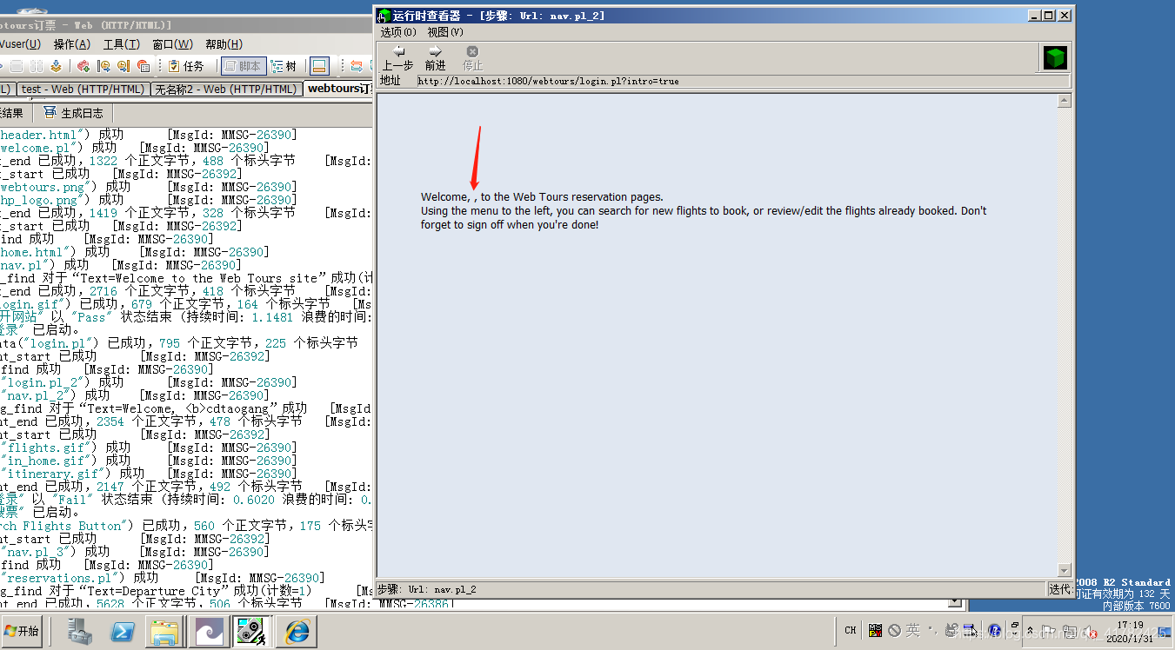Click the output log scroll-down arrow
This screenshot has width=1175, height=650.
954,601
